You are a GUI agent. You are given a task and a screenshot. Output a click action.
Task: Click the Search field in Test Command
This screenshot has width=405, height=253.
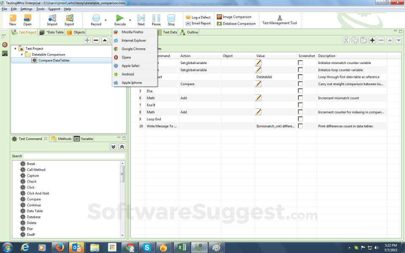[x=74, y=156]
